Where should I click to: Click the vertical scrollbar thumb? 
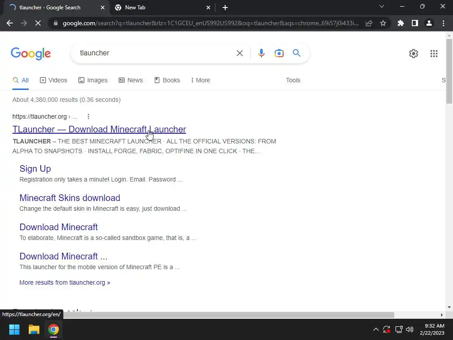tap(449, 71)
